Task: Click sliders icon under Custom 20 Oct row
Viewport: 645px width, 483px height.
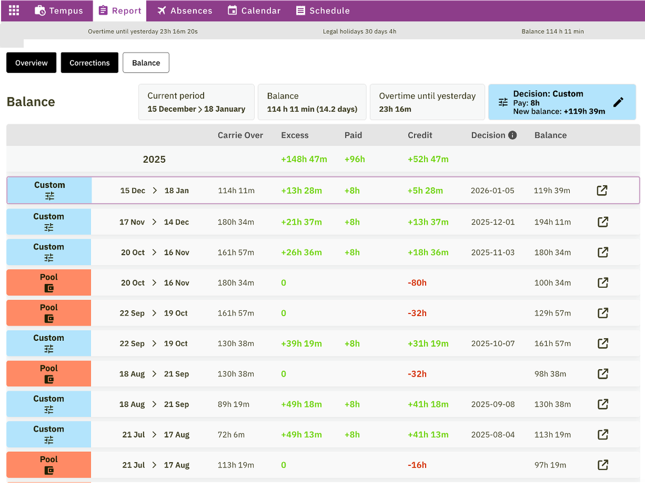Action: click(x=49, y=258)
